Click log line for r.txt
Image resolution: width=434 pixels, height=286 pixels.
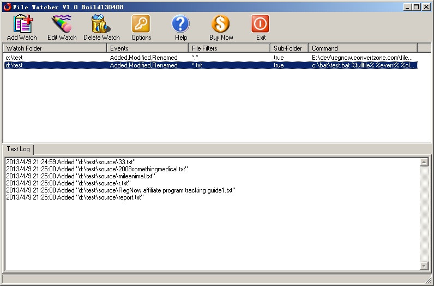68,183
